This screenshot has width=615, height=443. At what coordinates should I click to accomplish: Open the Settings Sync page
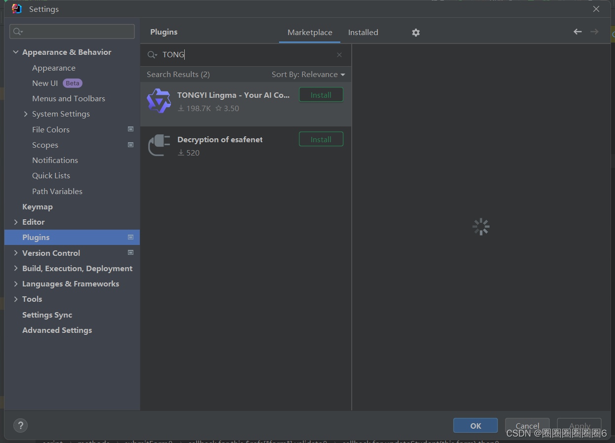(47, 315)
